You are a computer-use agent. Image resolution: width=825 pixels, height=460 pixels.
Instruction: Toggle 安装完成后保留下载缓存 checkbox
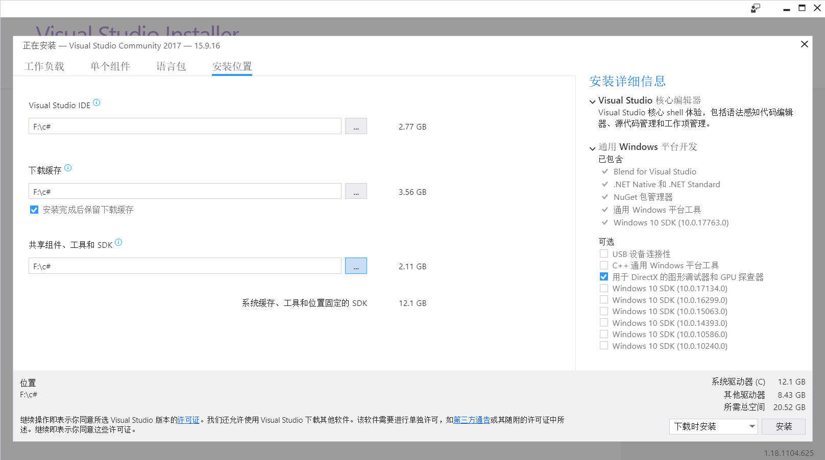coord(34,210)
